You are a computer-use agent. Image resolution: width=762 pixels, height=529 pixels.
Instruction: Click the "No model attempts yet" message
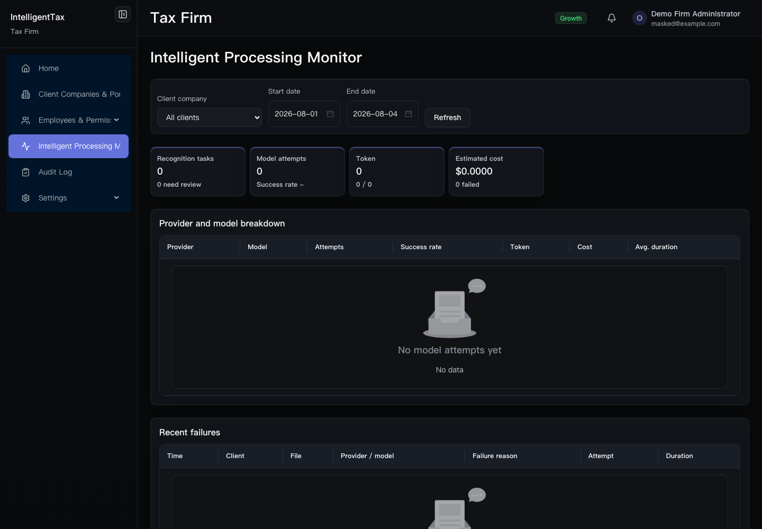(x=450, y=350)
